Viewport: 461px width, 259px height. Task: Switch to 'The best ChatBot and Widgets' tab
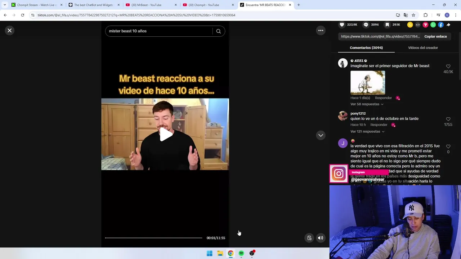point(93,5)
